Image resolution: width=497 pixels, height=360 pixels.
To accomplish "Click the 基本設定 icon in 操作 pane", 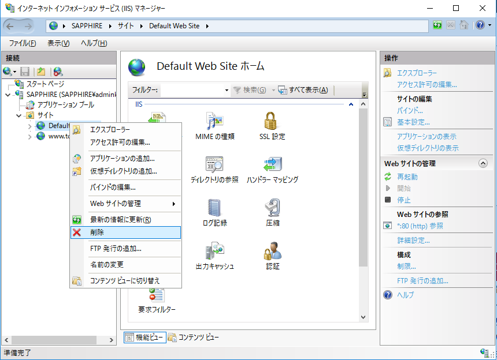I will pos(387,122).
